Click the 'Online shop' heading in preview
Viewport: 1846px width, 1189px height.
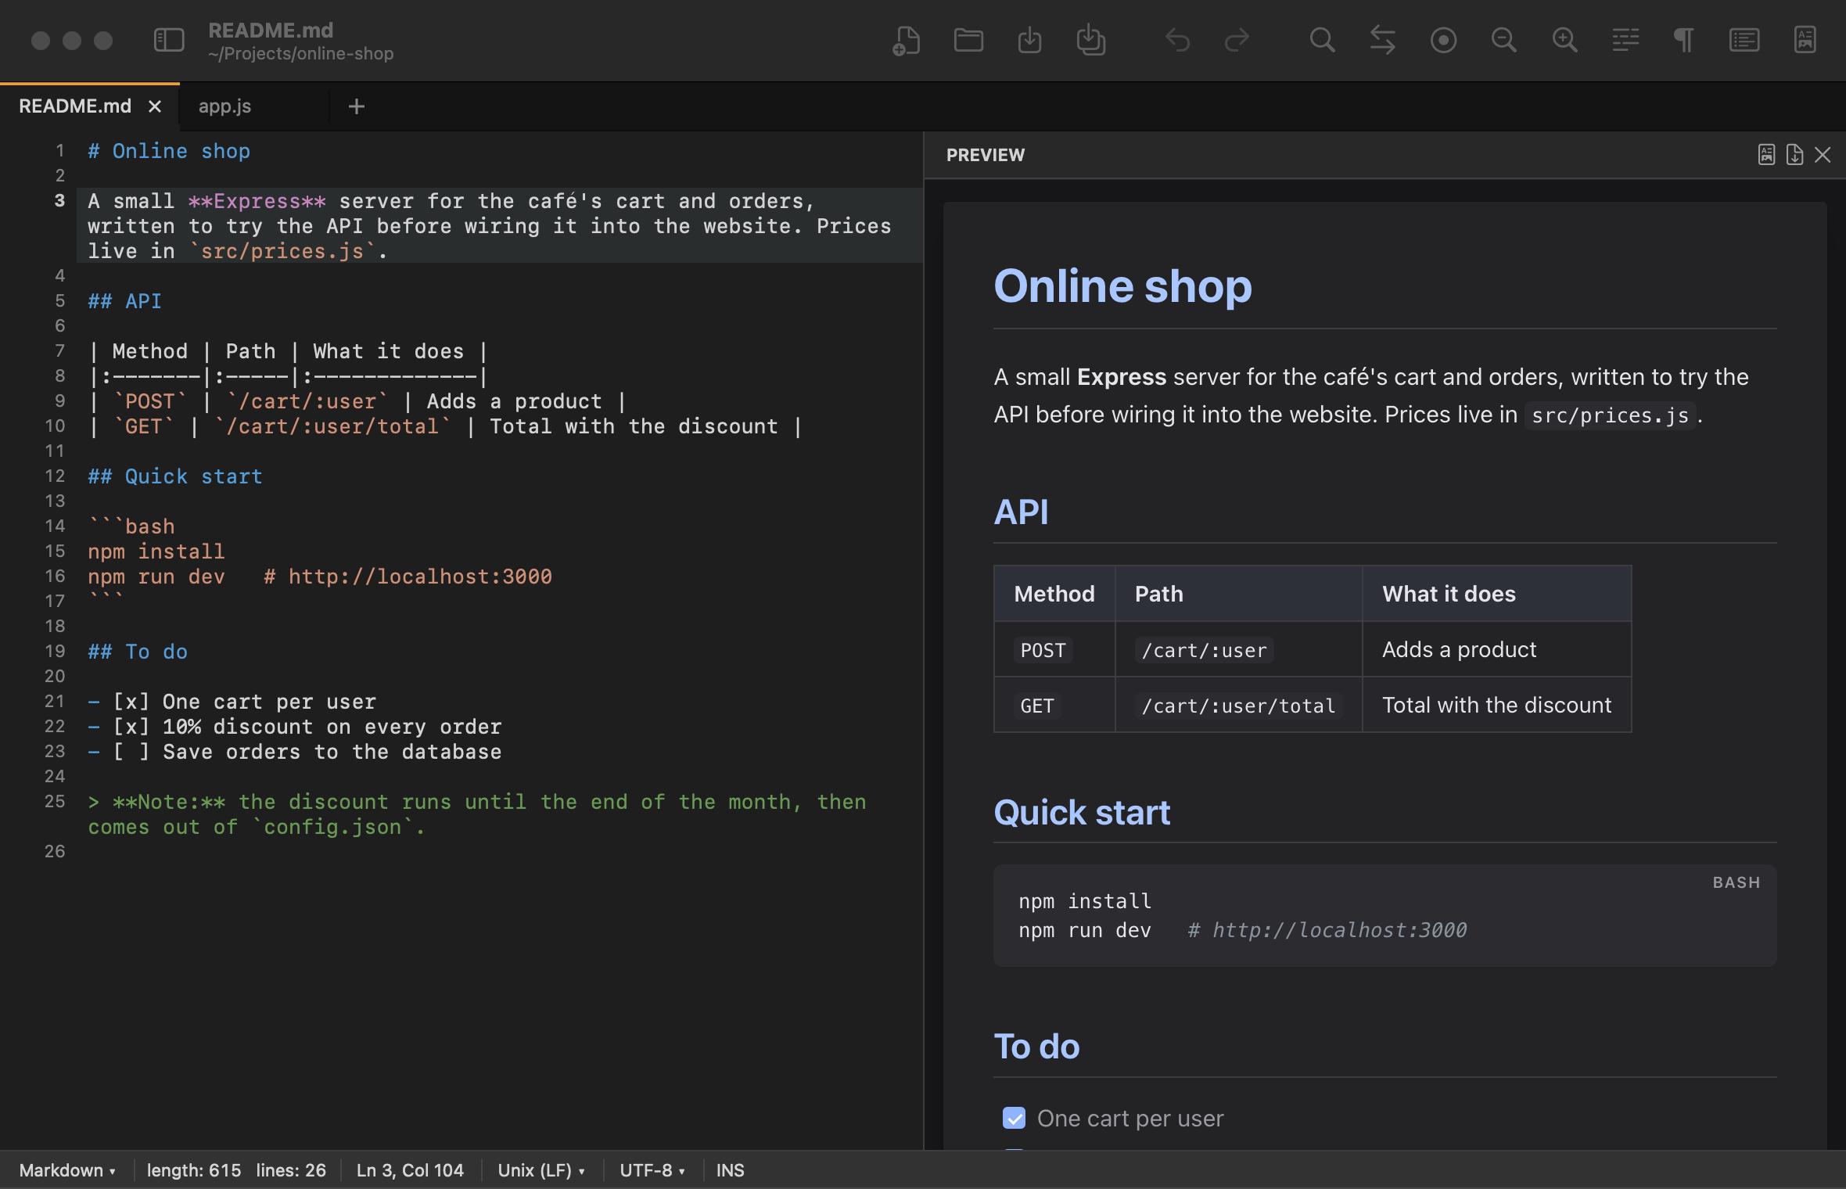pos(1122,286)
